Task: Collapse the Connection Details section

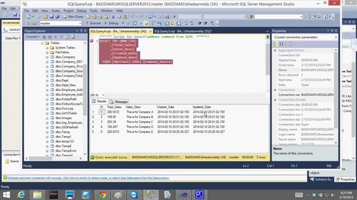Action: (275, 100)
